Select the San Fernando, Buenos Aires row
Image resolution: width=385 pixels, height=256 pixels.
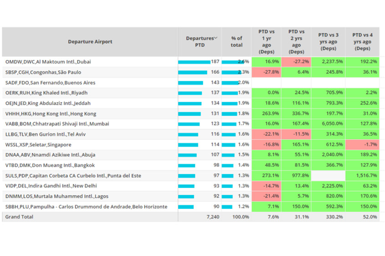tap(51, 82)
